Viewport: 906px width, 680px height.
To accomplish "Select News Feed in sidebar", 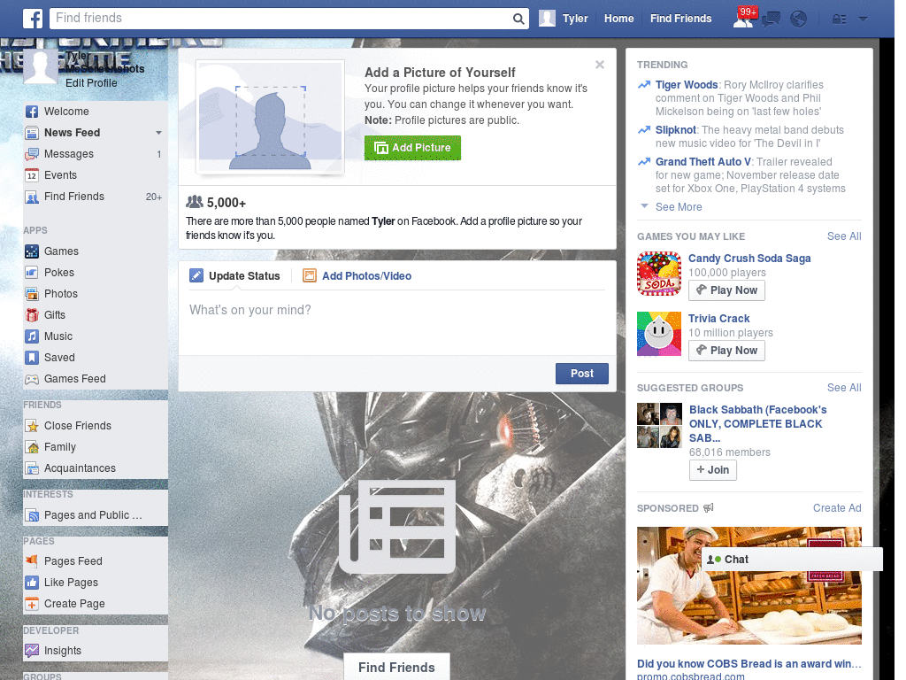I will tap(72, 133).
